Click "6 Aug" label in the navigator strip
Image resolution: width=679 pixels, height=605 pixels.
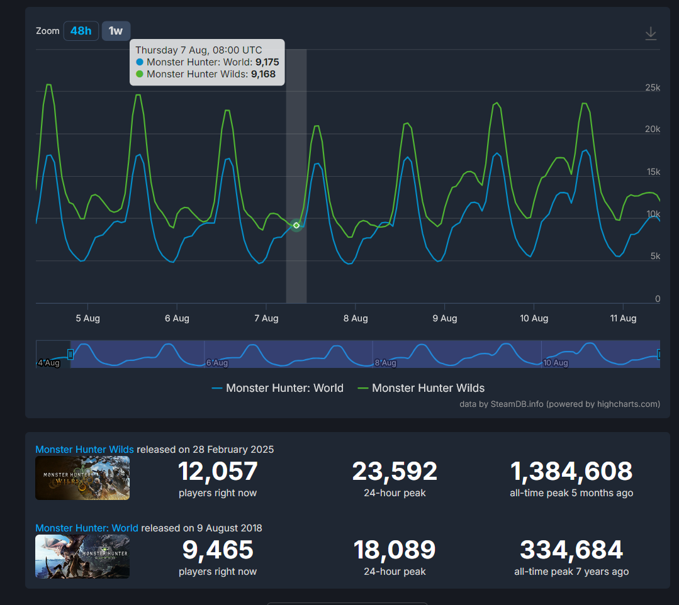click(217, 363)
